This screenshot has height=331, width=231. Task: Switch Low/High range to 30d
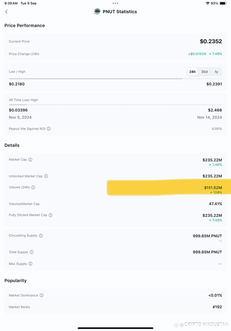204,72
